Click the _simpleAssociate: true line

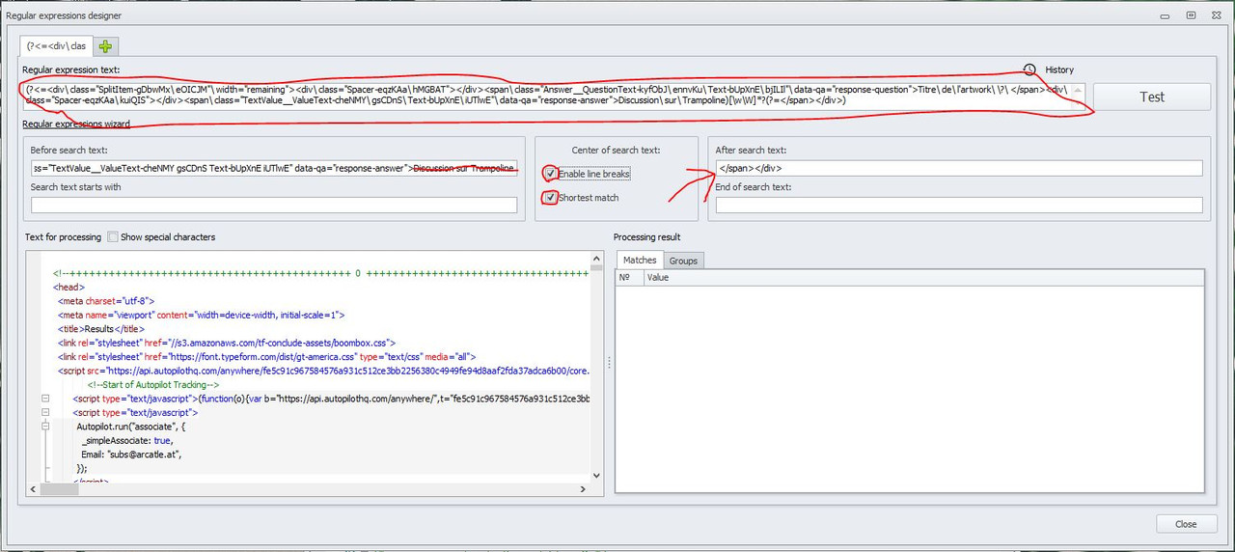[126, 440]
